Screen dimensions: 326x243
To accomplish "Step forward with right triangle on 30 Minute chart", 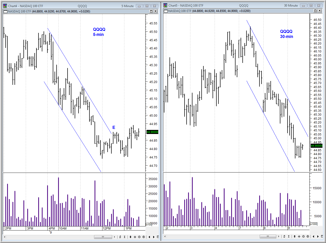I will click(318, 237).
